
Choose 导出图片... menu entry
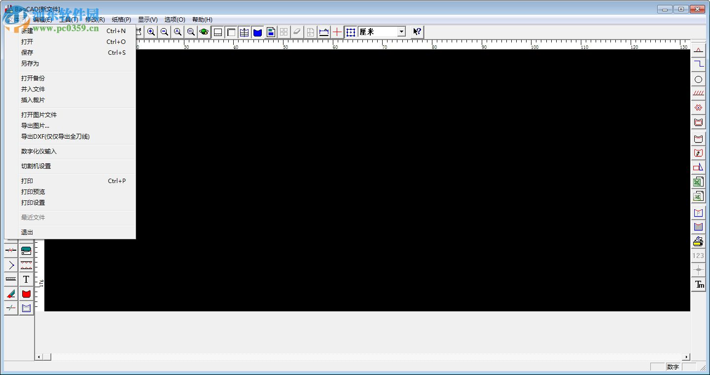click(x=70, y=125)
